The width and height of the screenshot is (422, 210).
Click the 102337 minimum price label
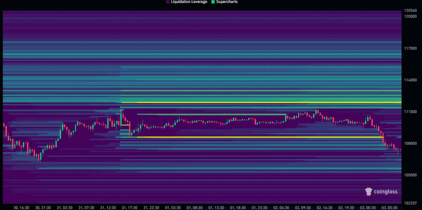411,203
